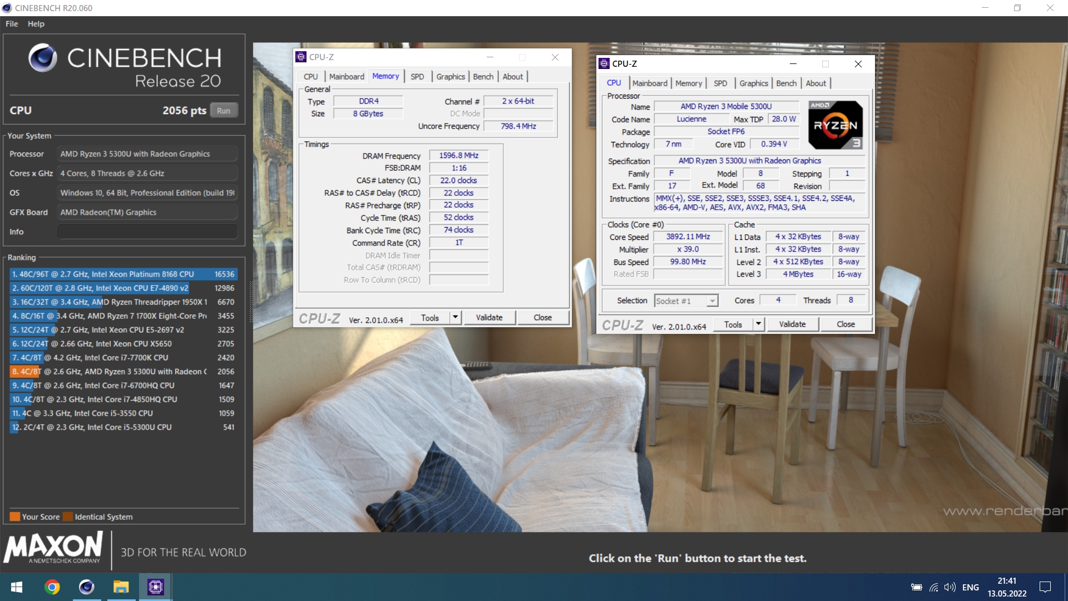Click Tools button in right CPU-Z window
The height and width of the screenshot is (601, 1068).
click(x=733, y=324)
